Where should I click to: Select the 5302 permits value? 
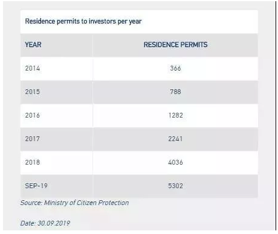176,186
